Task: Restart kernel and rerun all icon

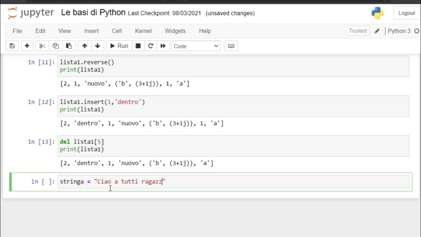Action: [163, 46]
